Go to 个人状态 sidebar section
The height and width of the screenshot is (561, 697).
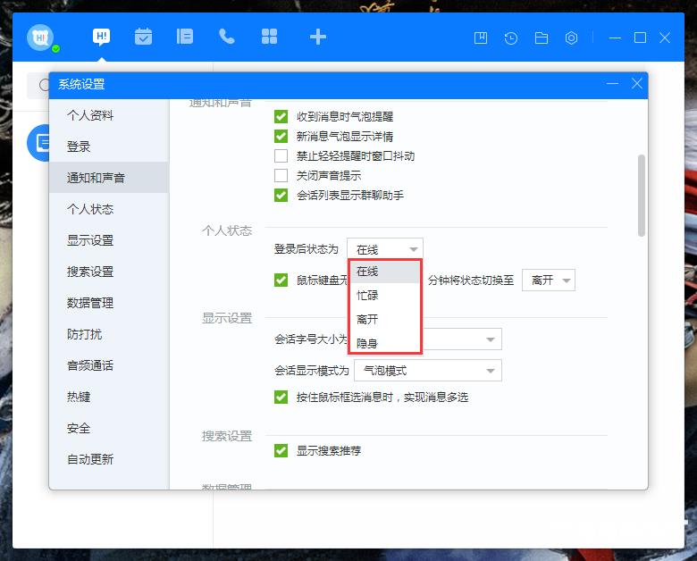pos(109,209)
